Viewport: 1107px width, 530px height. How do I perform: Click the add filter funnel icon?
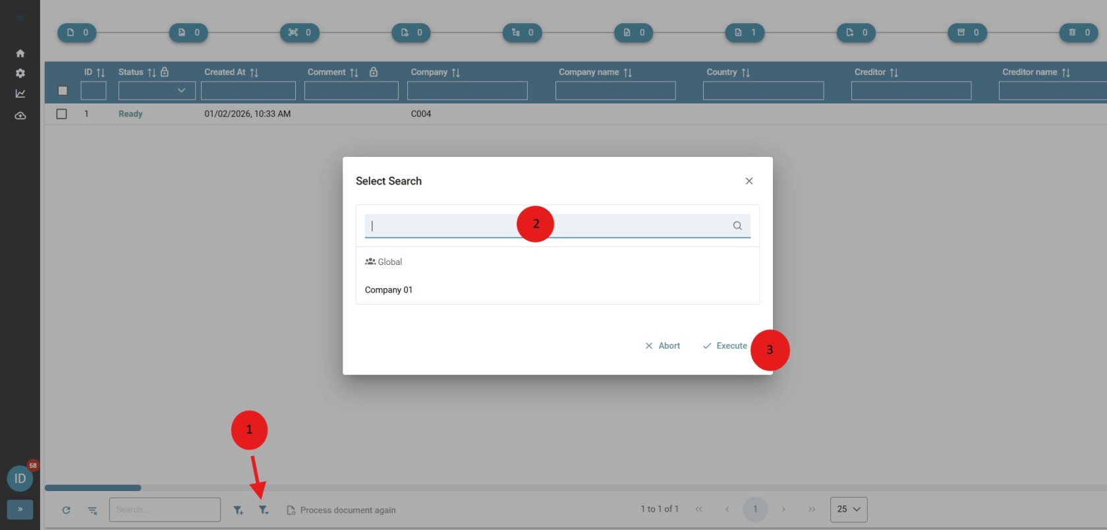tap(238, 510)
